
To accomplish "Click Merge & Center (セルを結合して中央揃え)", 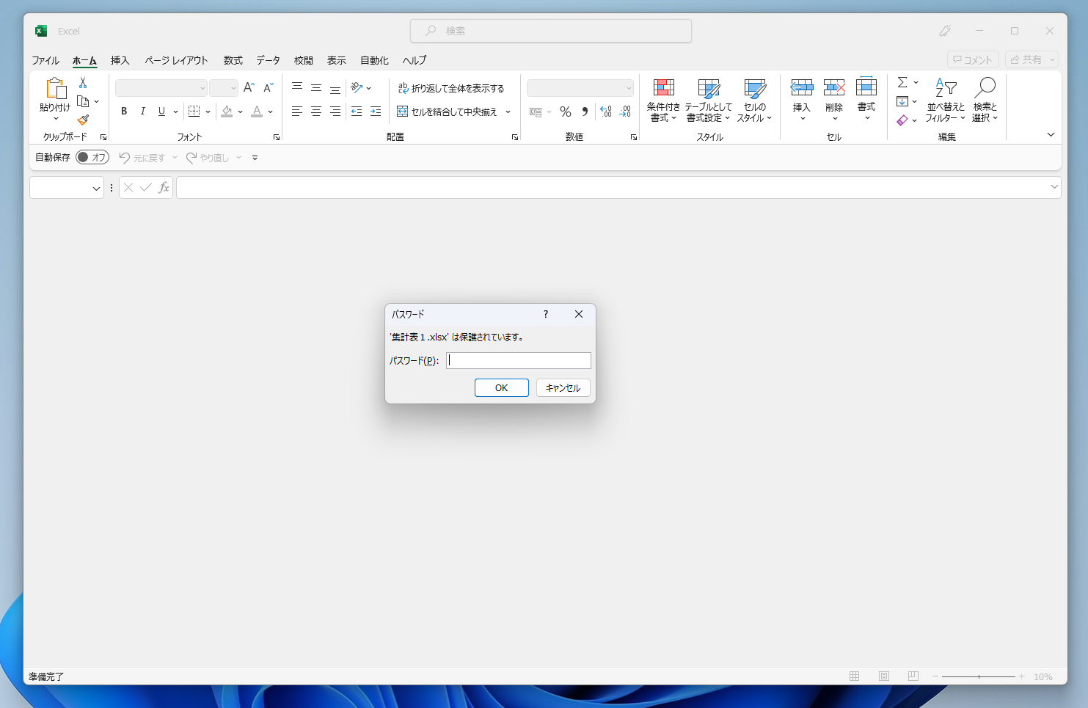I will tap(448, 112).
